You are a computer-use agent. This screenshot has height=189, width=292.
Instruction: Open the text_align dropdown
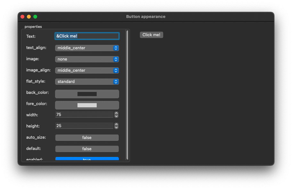tap(87, 48)
